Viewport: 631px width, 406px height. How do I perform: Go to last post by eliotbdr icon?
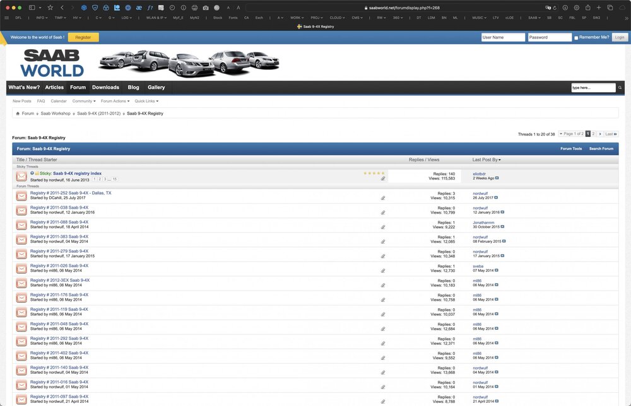(x=497, y=178)
